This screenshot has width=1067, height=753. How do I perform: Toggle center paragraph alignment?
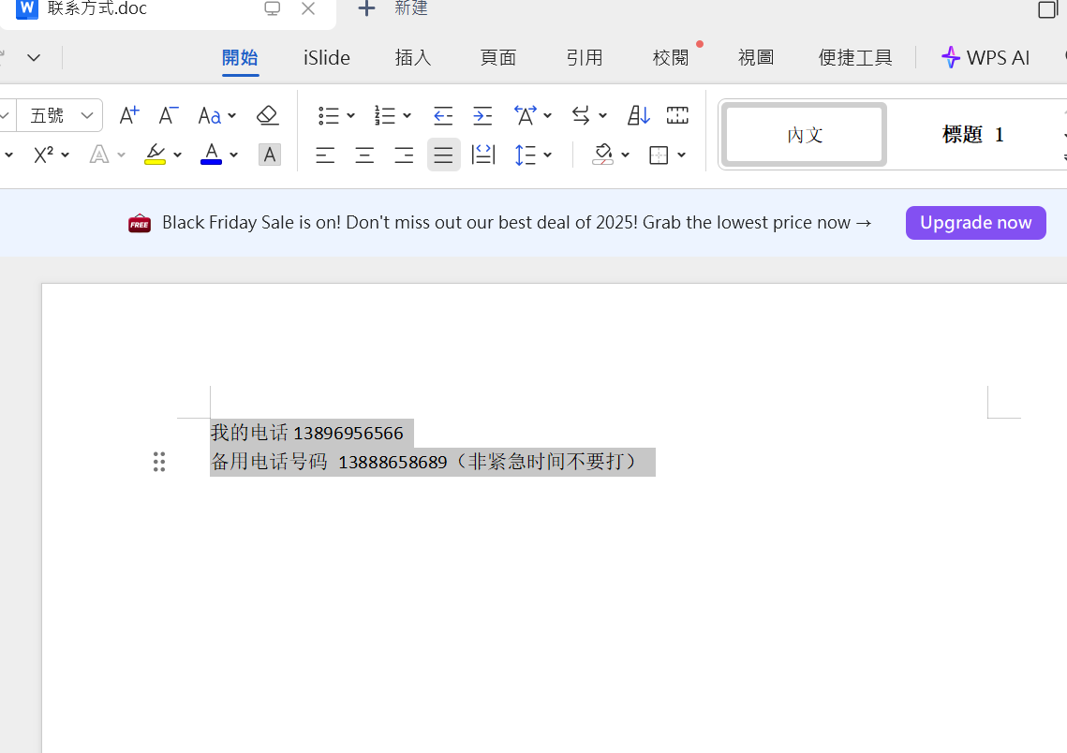tap(364, 155)
